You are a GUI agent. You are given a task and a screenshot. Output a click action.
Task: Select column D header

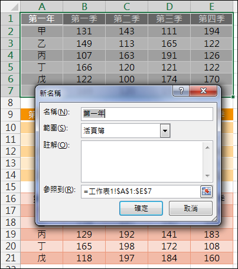point(169,7)
